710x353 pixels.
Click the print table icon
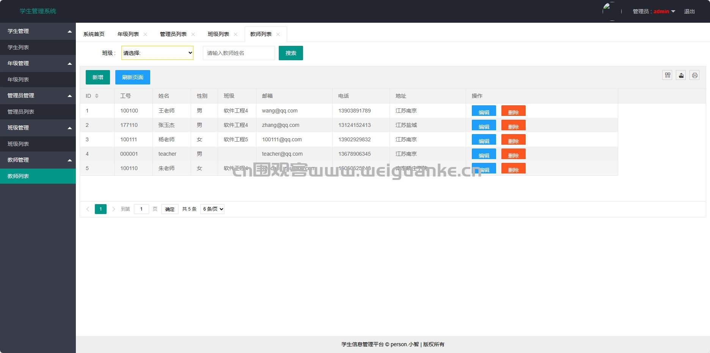pyautogui.click(x=695, y=75)
